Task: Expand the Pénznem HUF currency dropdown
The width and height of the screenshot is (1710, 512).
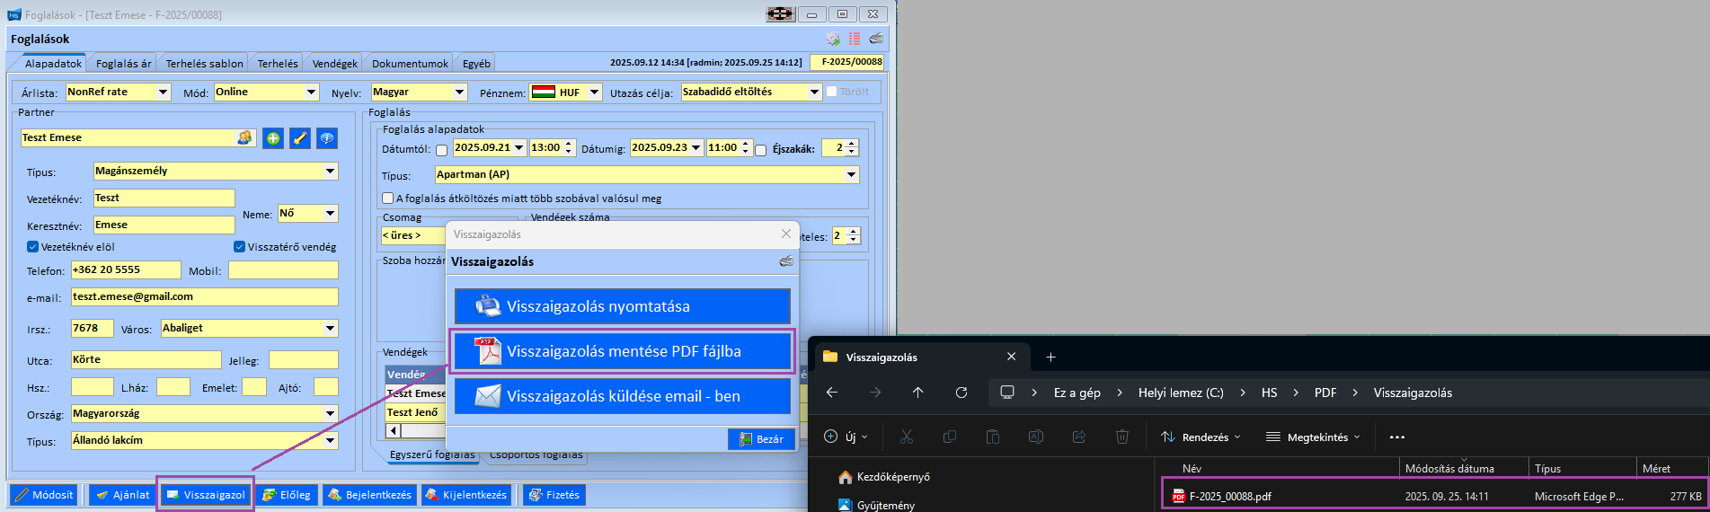Action: click(x=594, y=92)
